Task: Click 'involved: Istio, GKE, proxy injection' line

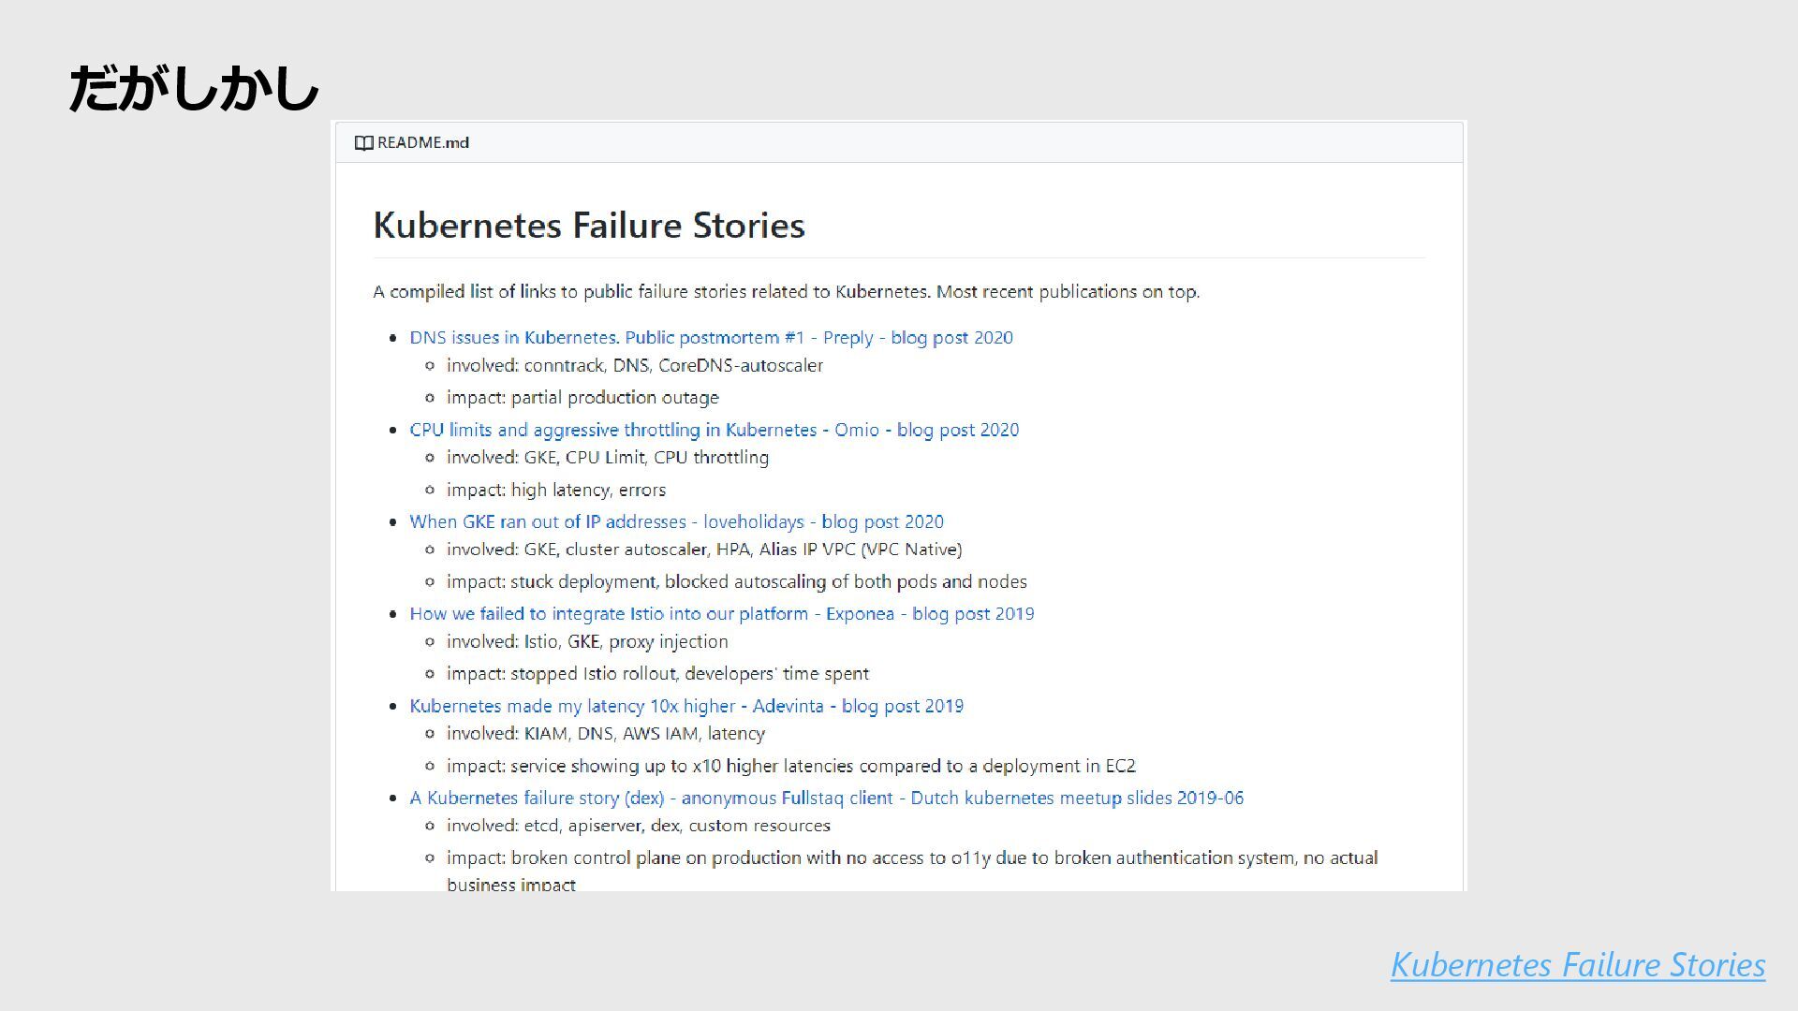Action: click(x=587, y=642)
